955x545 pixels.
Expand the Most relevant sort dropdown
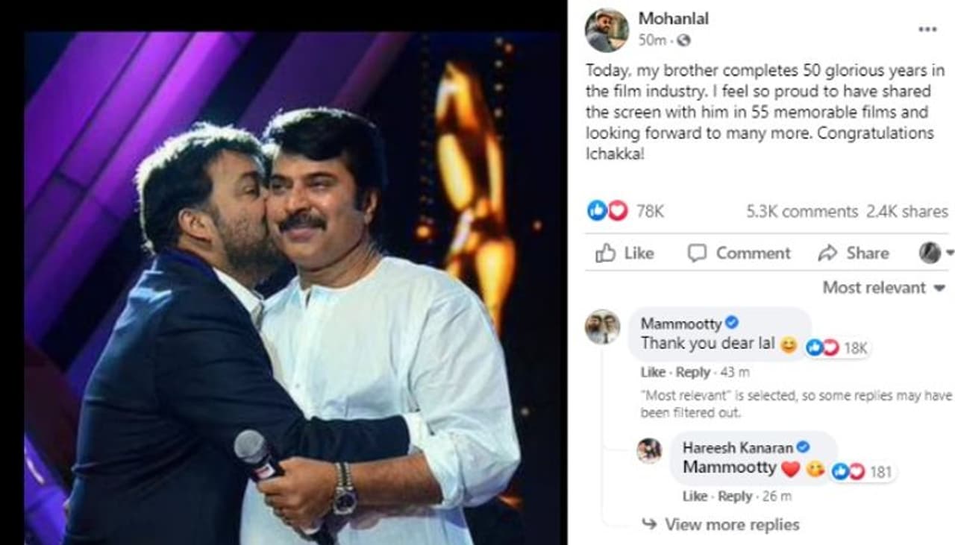(883, 287)
